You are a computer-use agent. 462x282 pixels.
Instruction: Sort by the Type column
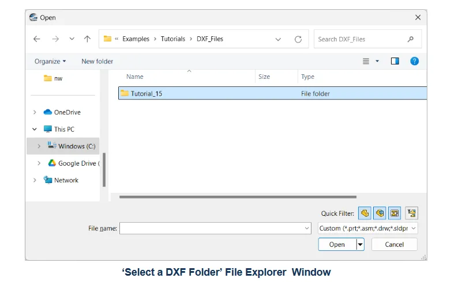307,77
